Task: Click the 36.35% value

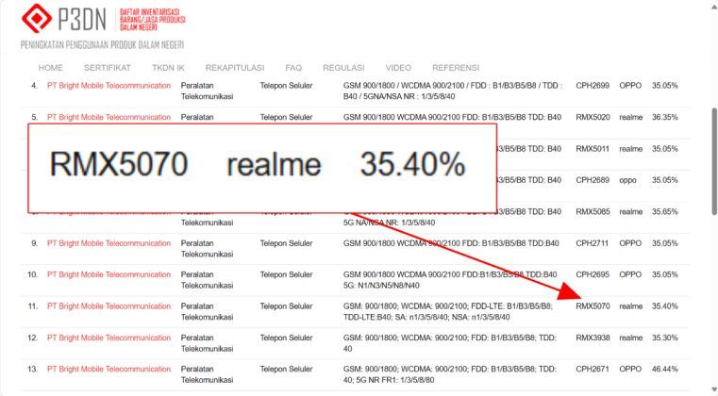Action: pos(665,117)
